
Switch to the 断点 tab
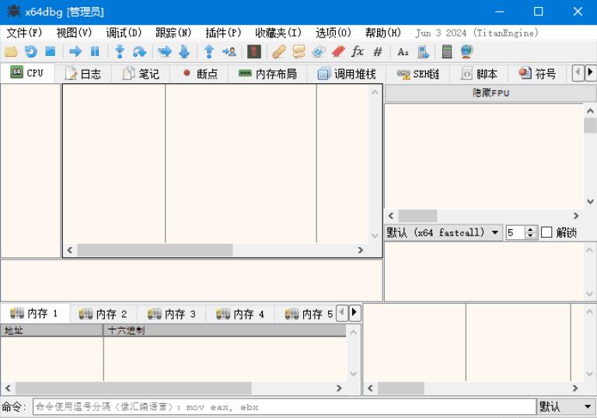199,74
